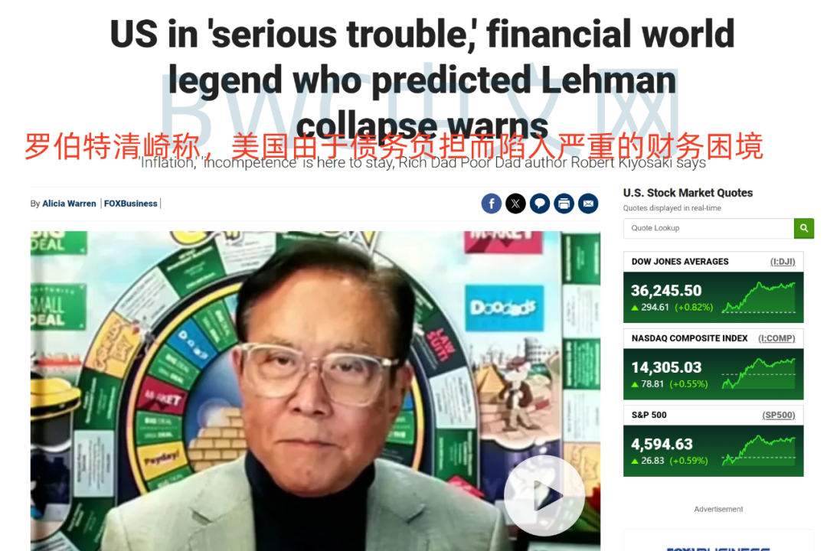The width and height of the screenshot is (827, 551).
Task: Click the Dow Jones Averages title
Action: [x=680, y=262]
